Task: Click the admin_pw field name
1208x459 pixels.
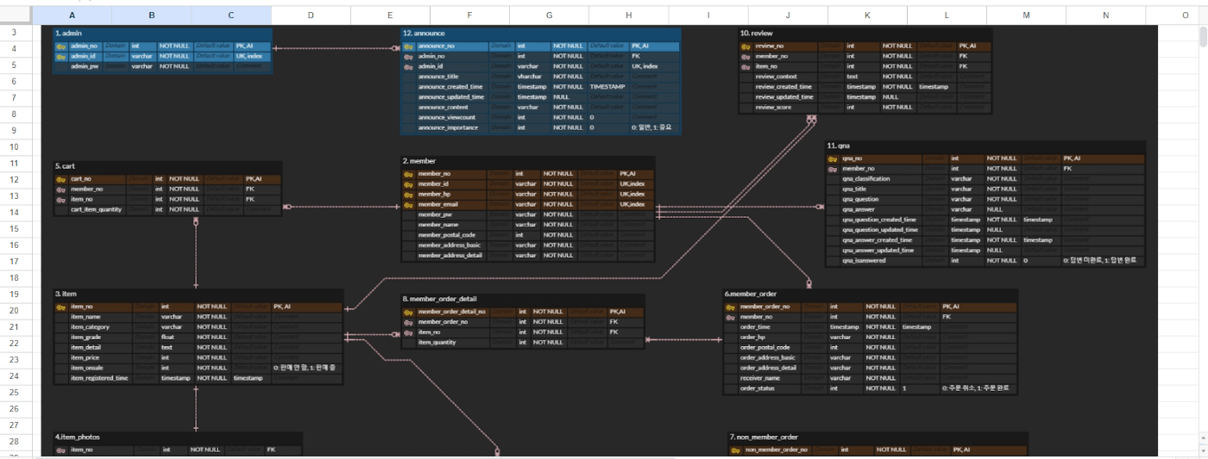Action: (x=85, y=66)
